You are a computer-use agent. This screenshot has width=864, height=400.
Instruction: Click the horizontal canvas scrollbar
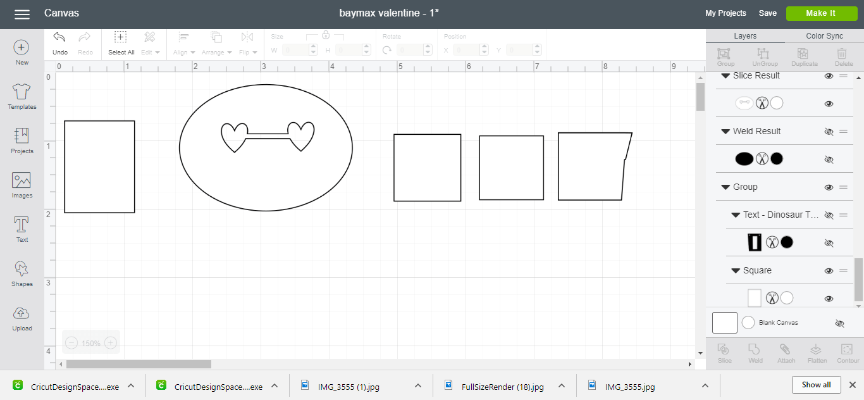(x=139, y=364)
